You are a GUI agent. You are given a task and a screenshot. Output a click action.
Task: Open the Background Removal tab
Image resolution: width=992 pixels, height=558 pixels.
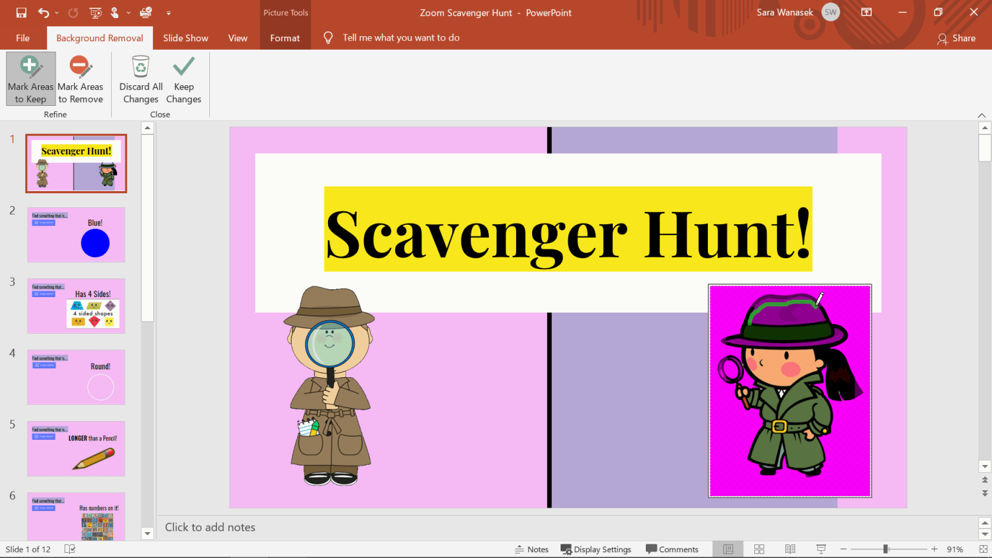tap(99, 37)
